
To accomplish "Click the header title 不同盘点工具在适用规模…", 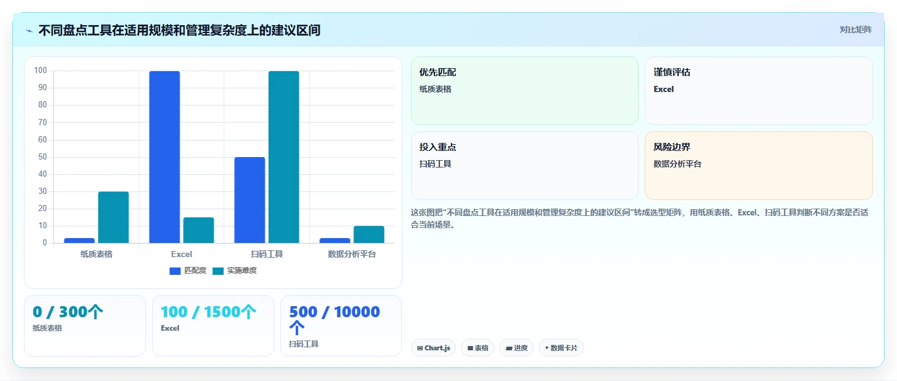I will pos(179,30).
